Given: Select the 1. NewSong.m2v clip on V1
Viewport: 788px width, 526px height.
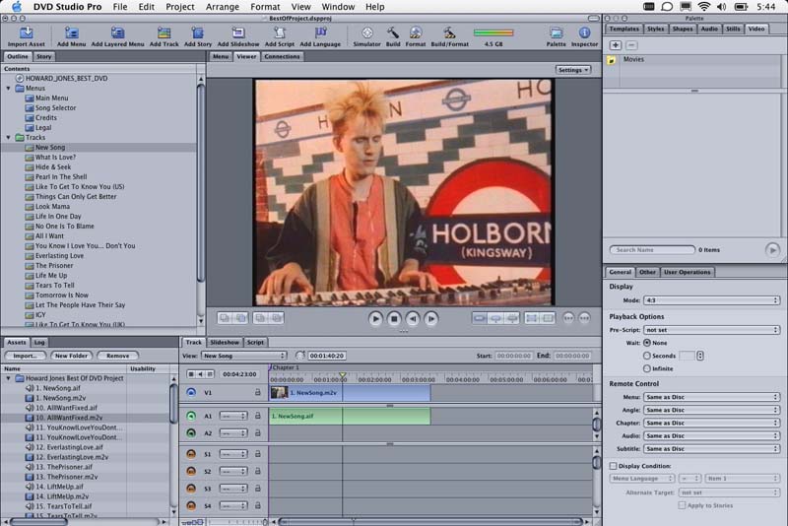Looking at the screenshot, I should pos(350,393).
